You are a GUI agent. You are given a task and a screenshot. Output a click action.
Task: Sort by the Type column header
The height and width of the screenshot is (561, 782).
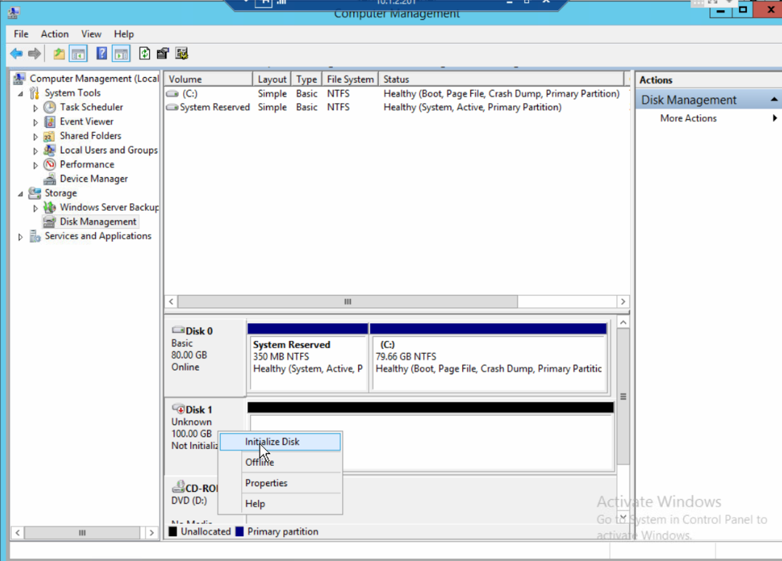(307, 79)
